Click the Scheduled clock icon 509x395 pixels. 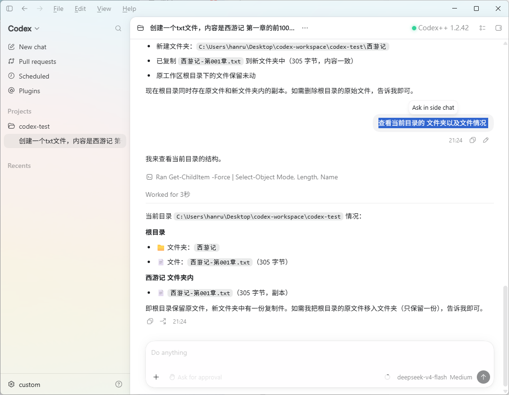[11, 76]
